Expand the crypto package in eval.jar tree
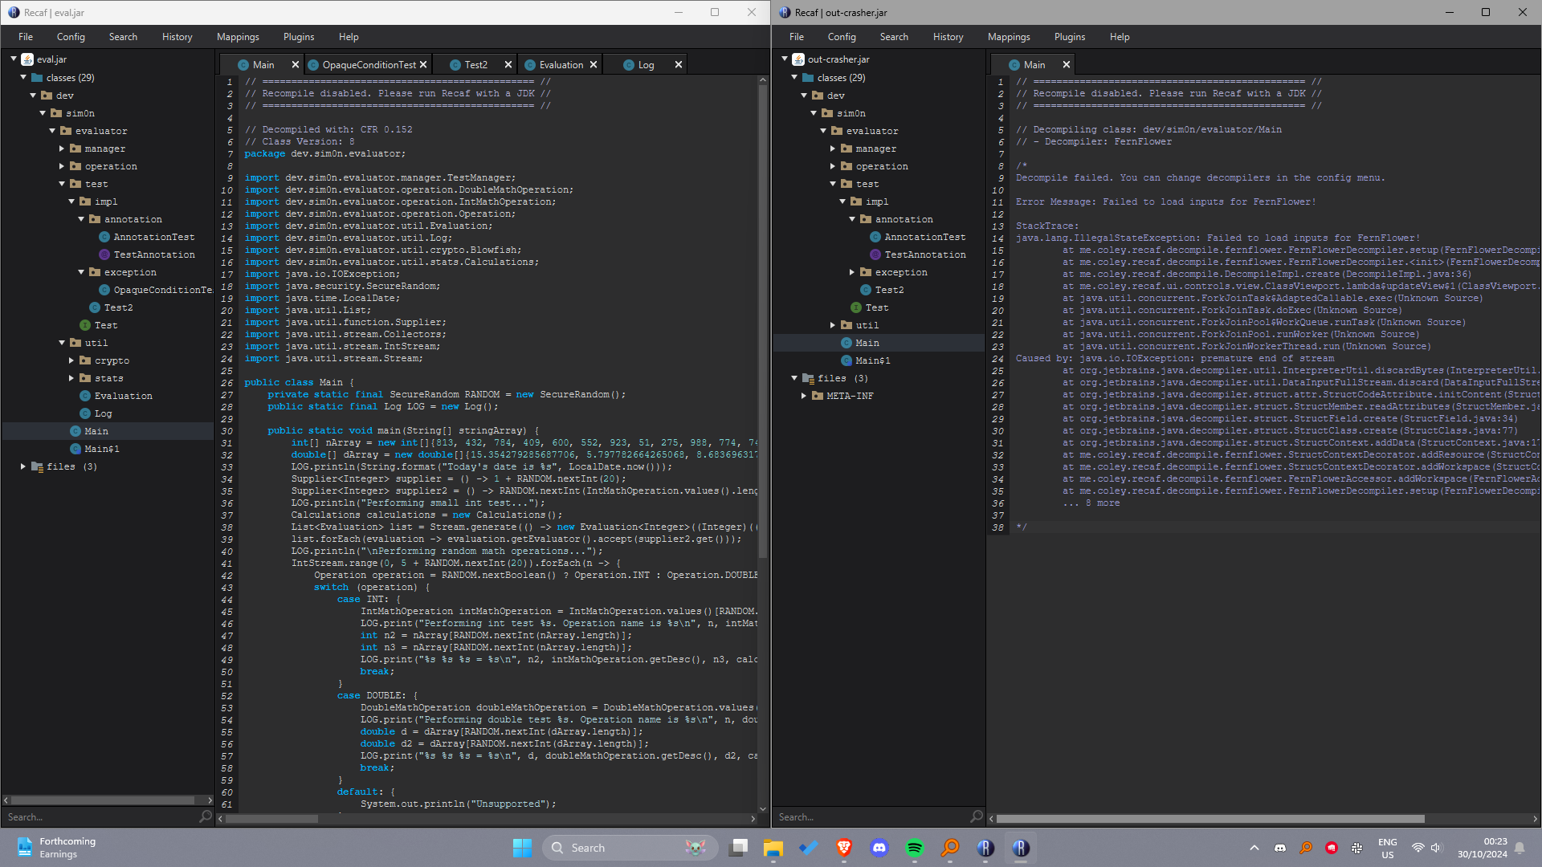 tap(71, 360)
